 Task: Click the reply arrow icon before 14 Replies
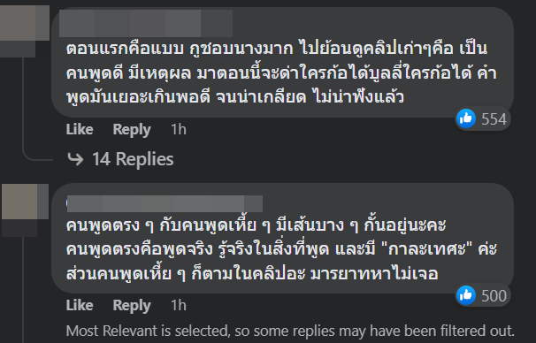click(x=75, y=159)
